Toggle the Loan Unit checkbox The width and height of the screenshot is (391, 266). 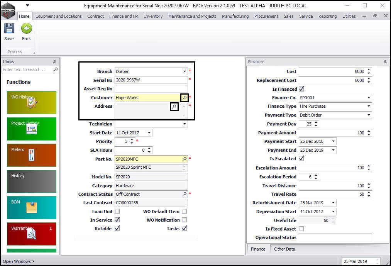(117, 212)
